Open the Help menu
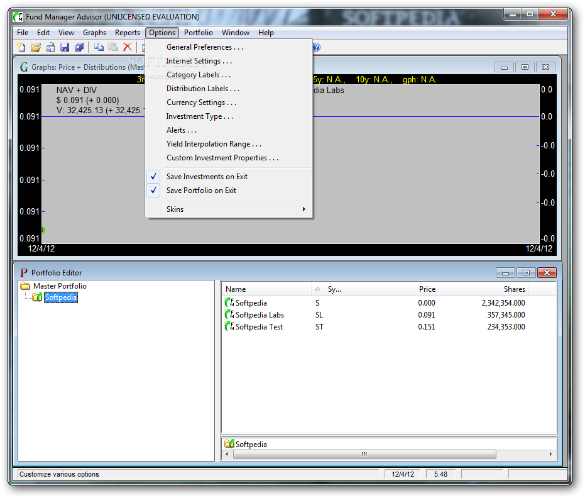Viewport: 585px width, 498px height. point(266,33)
